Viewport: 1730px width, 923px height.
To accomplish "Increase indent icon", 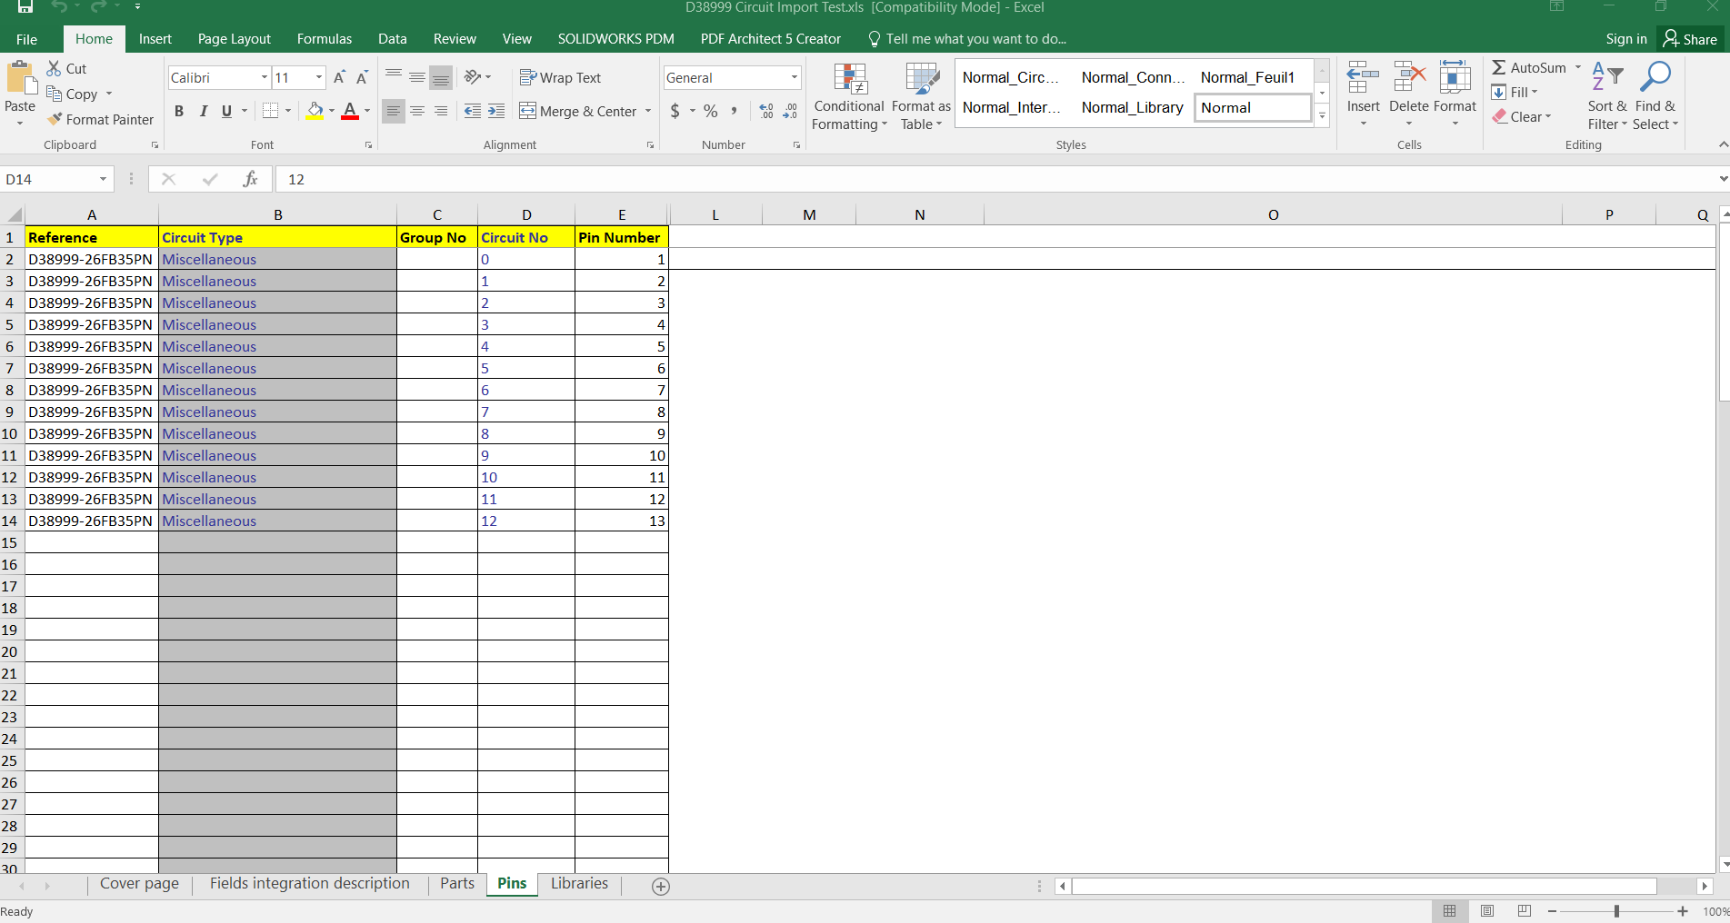I will 496,111.
